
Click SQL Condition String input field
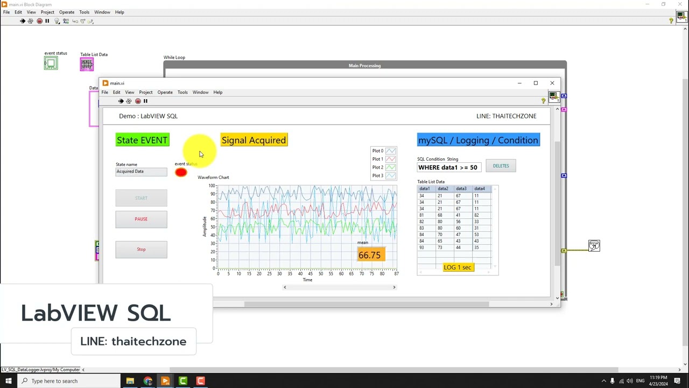pos(448,168)
